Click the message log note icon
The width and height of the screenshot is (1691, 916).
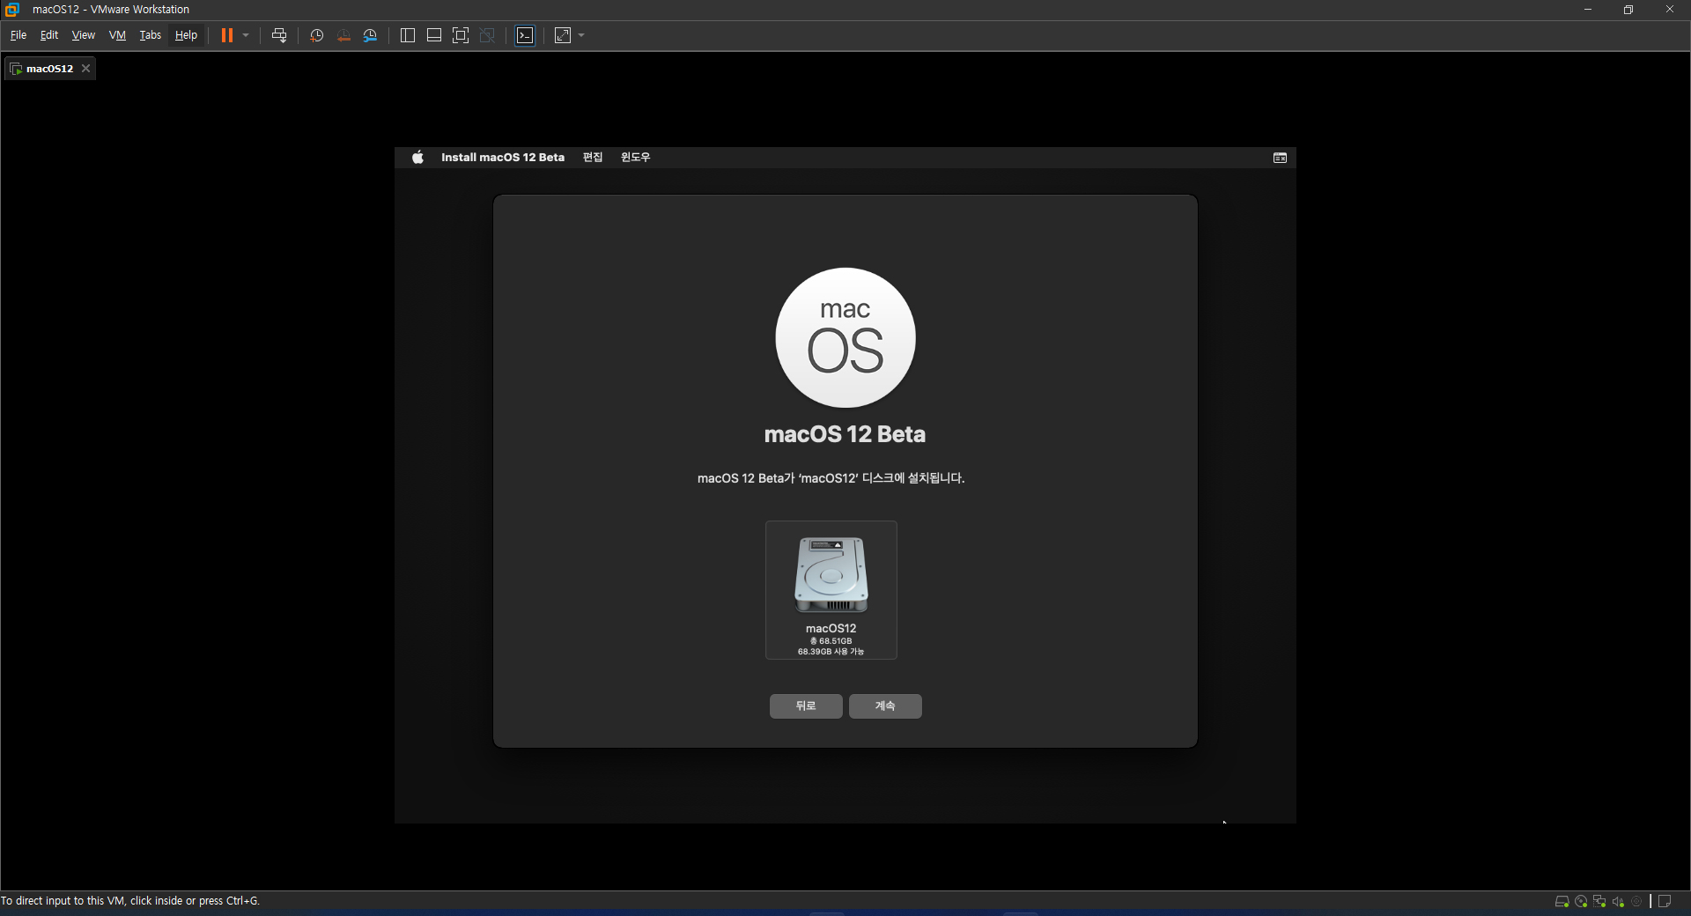[x=1665, y=902]
